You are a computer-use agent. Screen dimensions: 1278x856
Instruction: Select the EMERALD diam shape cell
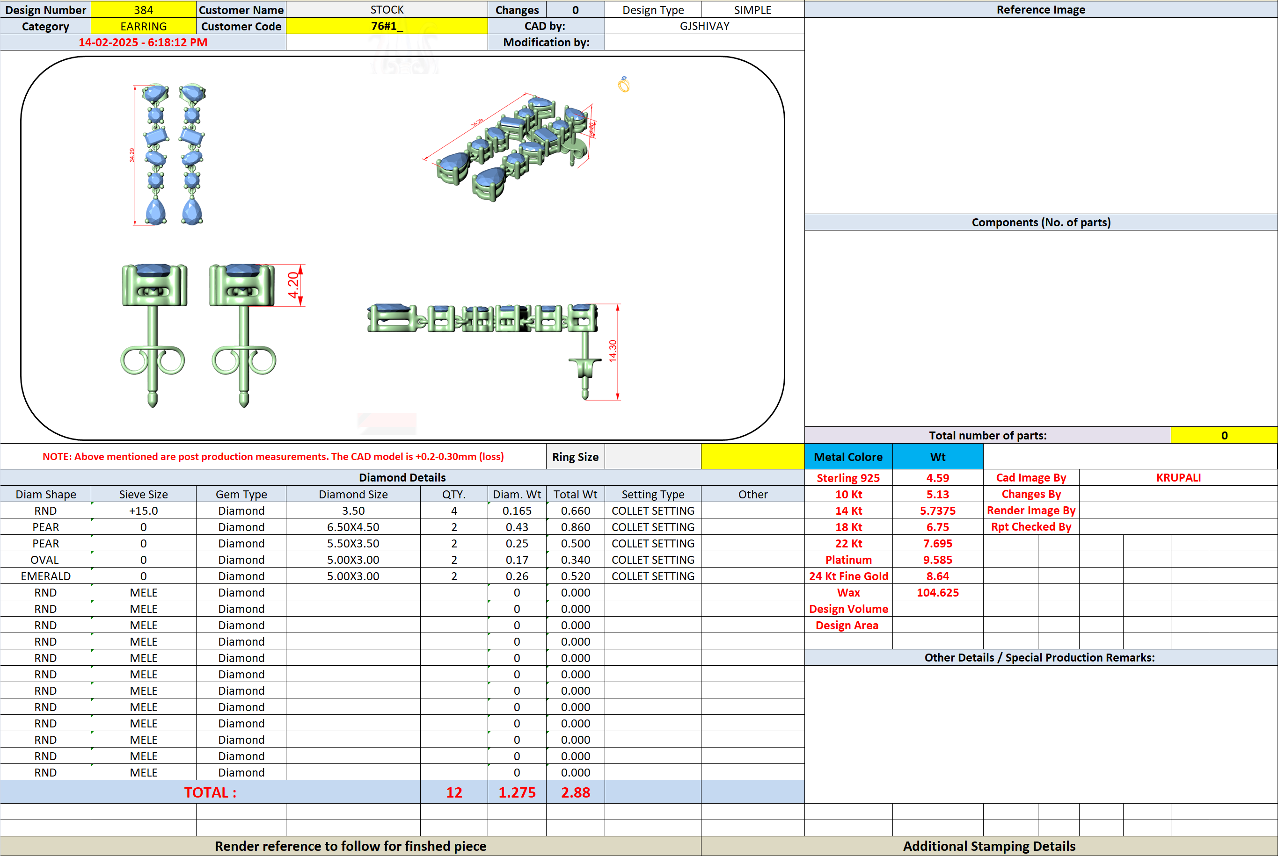click(45, 576)
